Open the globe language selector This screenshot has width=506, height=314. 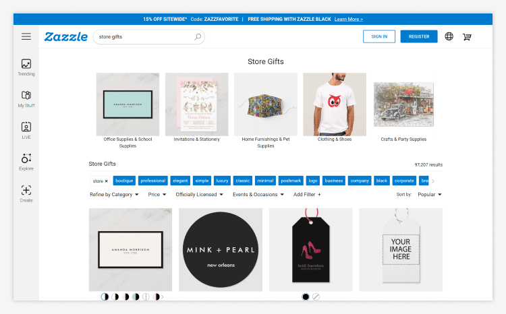coord(449,36)
